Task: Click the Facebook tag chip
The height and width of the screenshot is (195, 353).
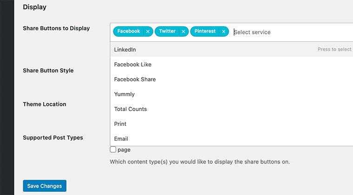Action: point(128,32)
